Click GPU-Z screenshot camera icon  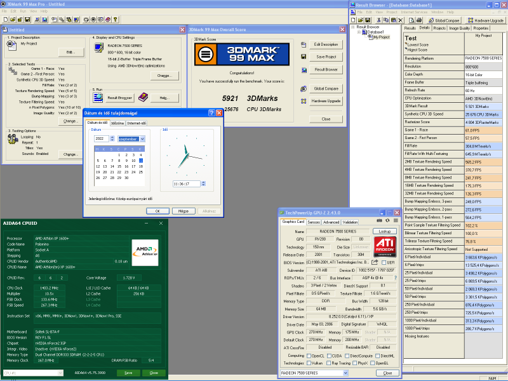(x=379, y=220)
